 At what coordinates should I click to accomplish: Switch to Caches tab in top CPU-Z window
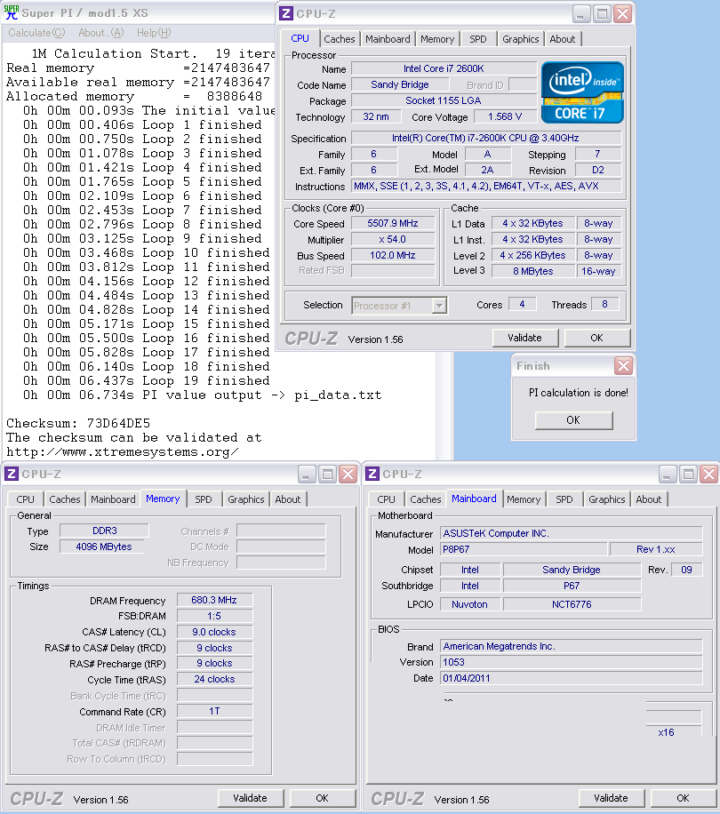[x=339, y=39]
